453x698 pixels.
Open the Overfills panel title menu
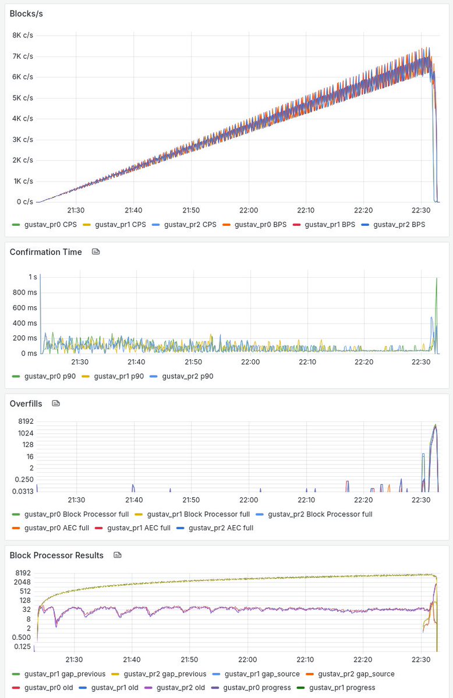26,403
